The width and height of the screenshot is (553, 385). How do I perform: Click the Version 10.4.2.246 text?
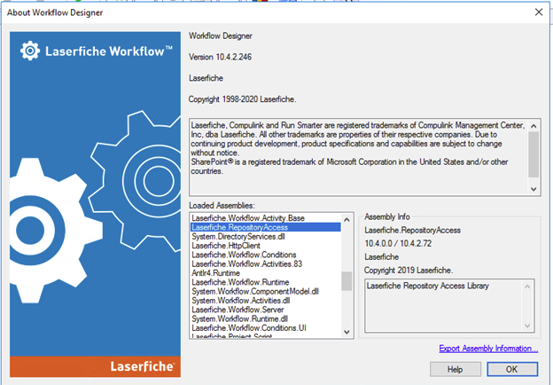pyautogui.click(x=220, y=57)
